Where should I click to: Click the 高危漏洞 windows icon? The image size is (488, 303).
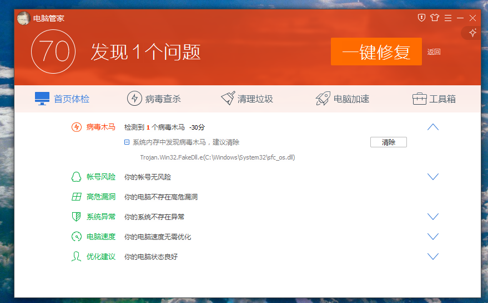[76, 197]
